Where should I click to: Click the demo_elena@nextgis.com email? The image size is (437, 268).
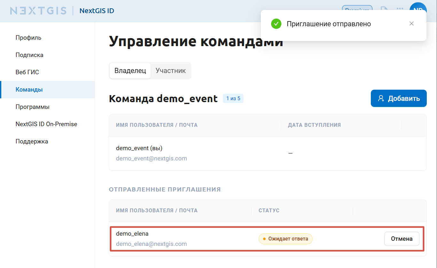[151, 244]
